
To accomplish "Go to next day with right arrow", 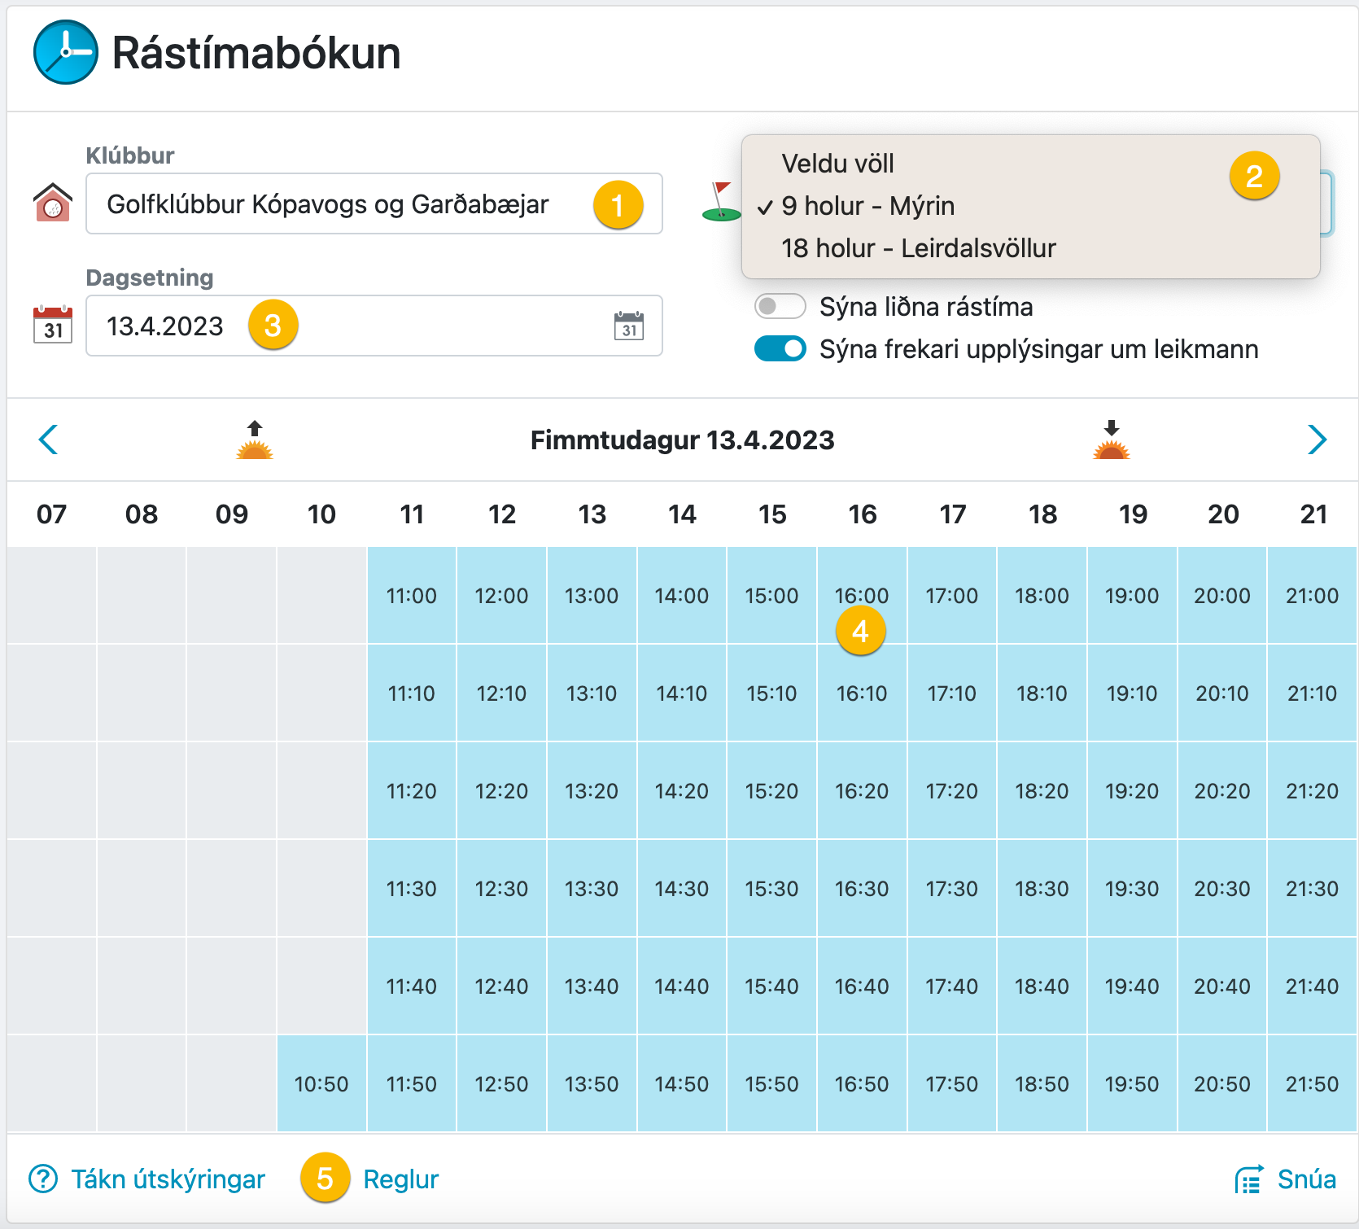I will (x=1317, y=440).
